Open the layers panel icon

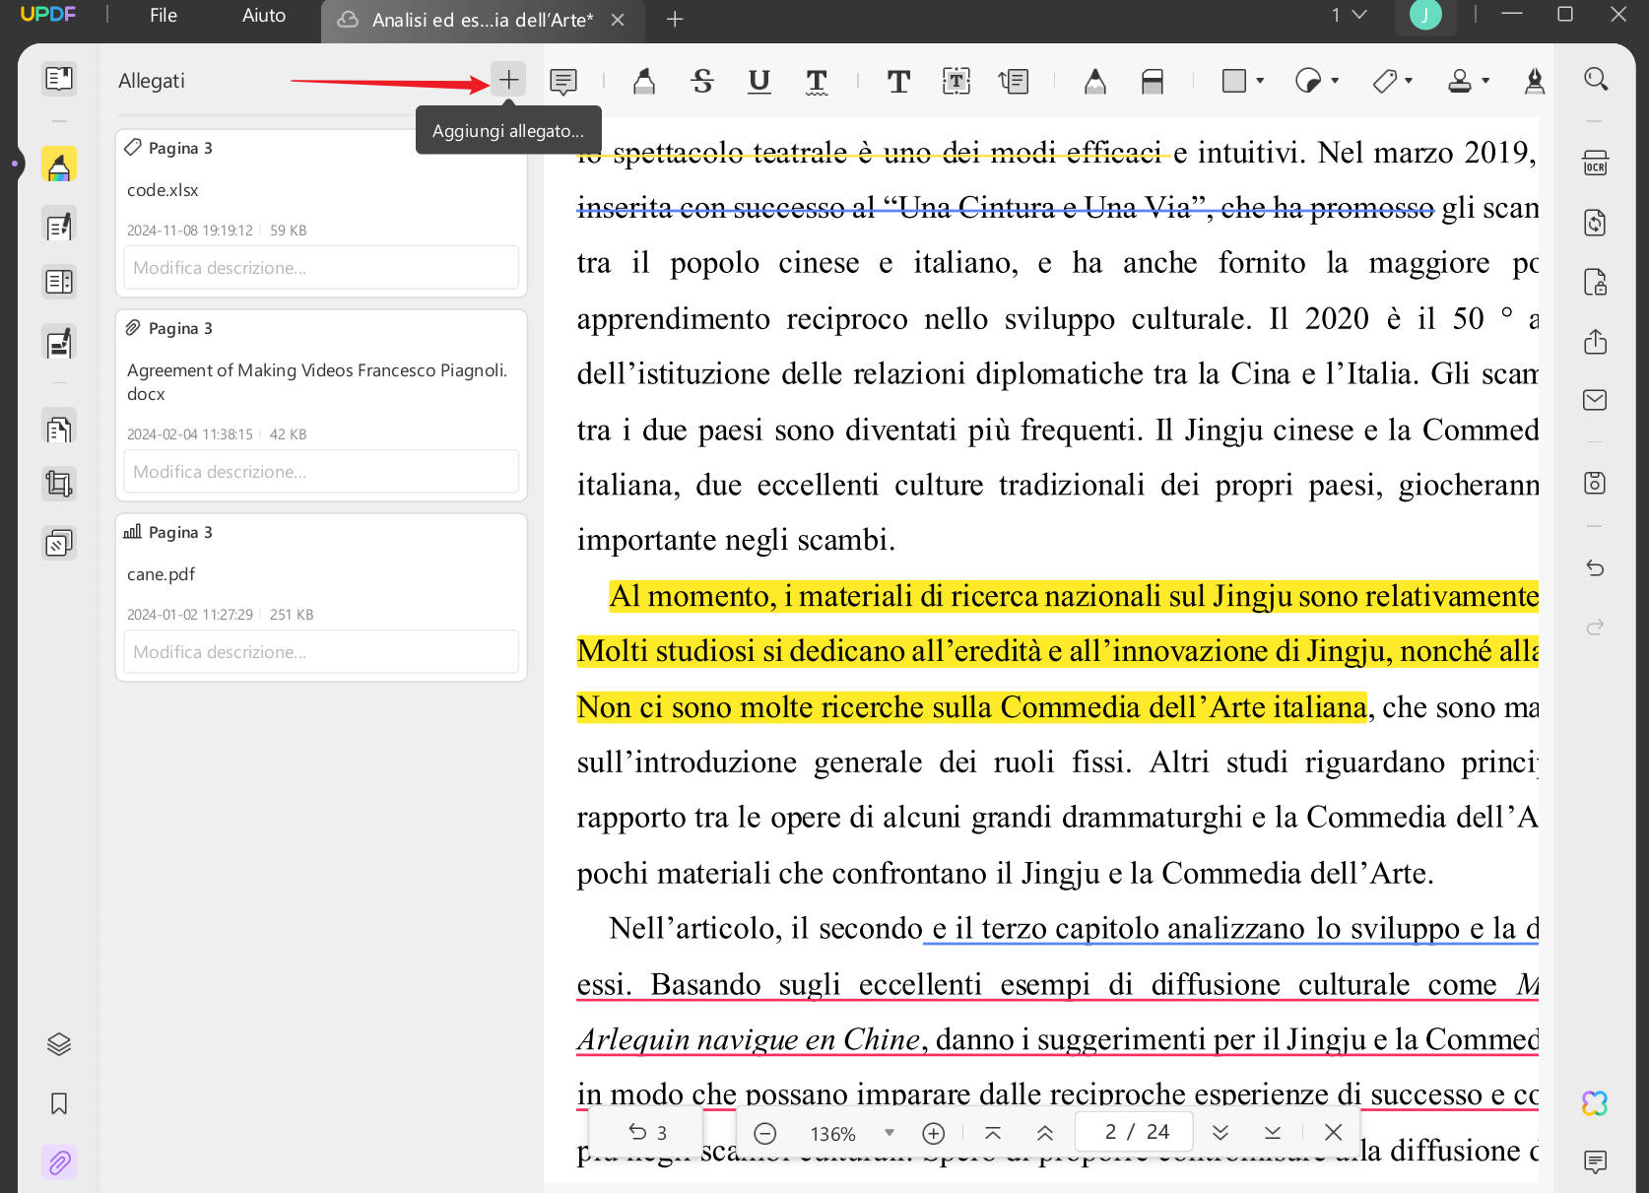59,1044
